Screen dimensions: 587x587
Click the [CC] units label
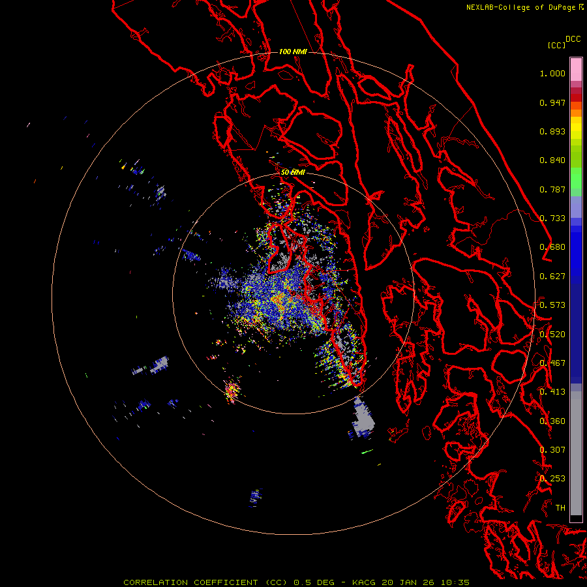point(556,45)
